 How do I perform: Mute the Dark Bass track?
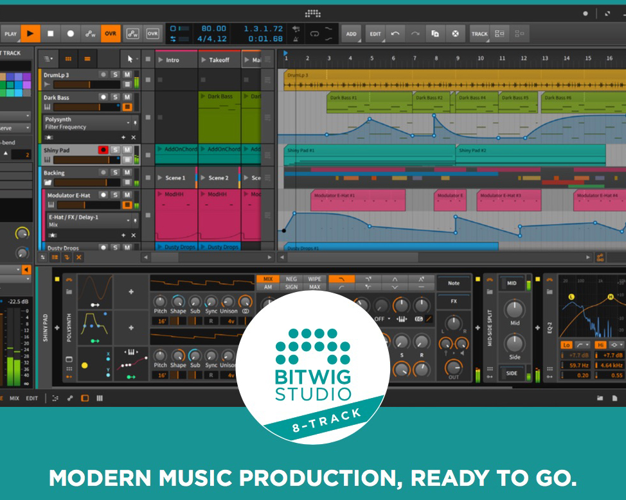click(127, 97)
